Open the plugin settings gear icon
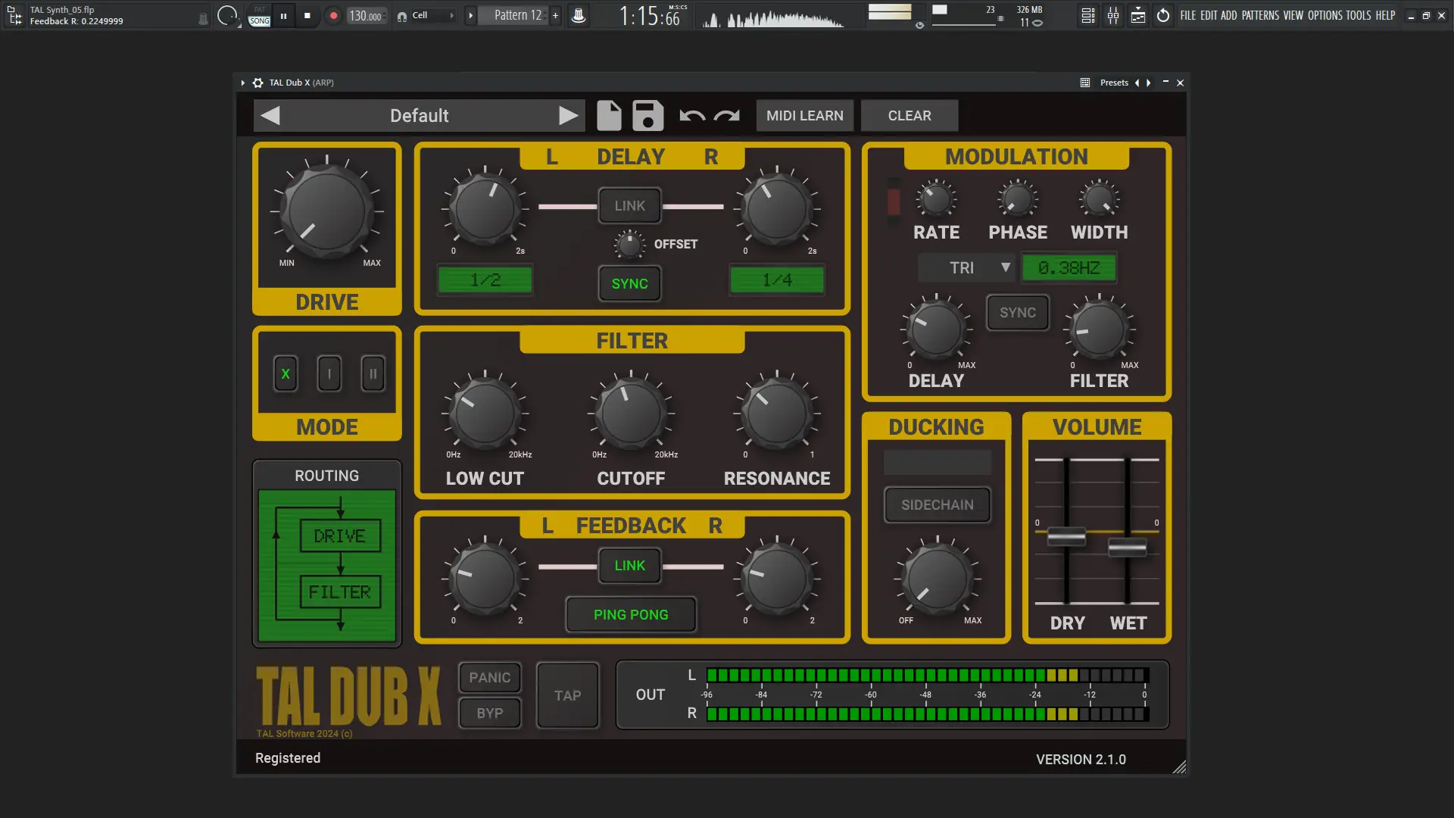The height and width of the screenshot is (818, 1454). click(257, 83)
